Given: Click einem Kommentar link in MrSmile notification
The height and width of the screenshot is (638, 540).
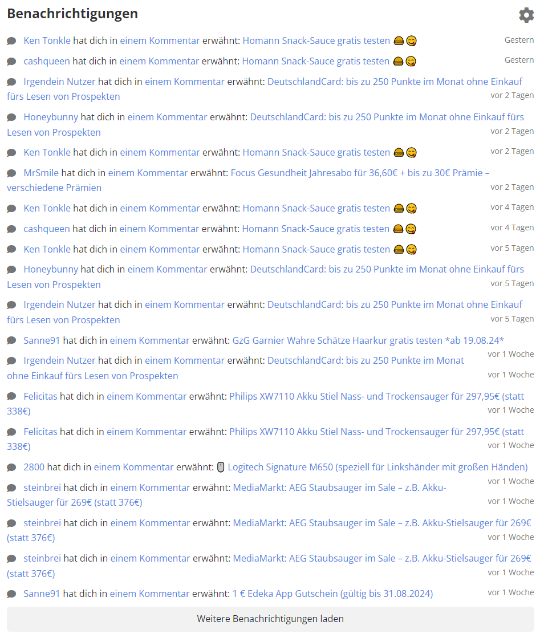Looking at the screenshot, I should pyautogui.click(x=148, y=173).
